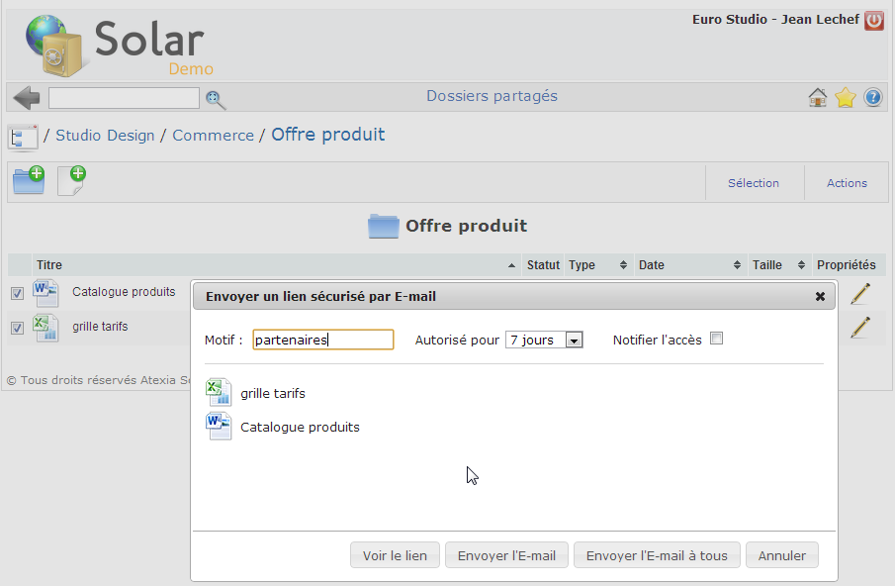This screenshot has height=586, width=895.
Task: Click the back arrow navigation icon
Action: click(27, 97)
